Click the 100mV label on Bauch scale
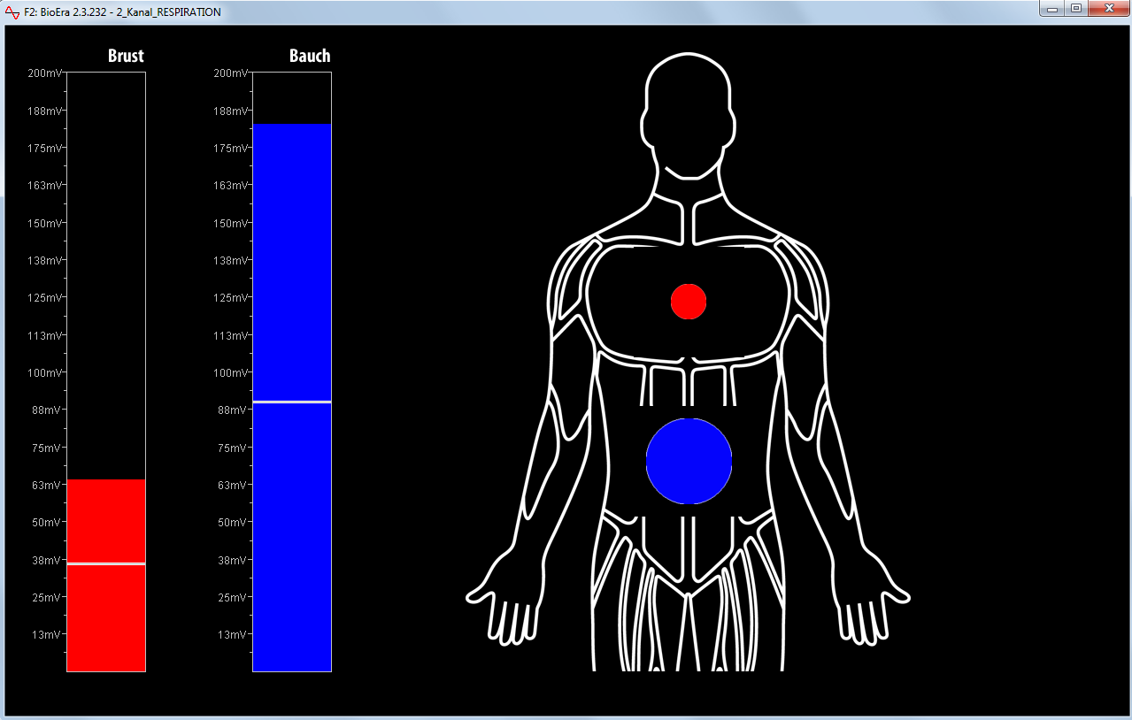 click(x=230, y=372)
